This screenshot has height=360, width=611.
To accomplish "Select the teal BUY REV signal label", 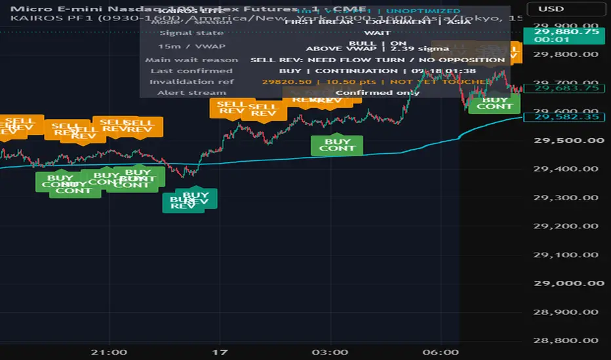I will pyautogui.click(x=195, y=198).
